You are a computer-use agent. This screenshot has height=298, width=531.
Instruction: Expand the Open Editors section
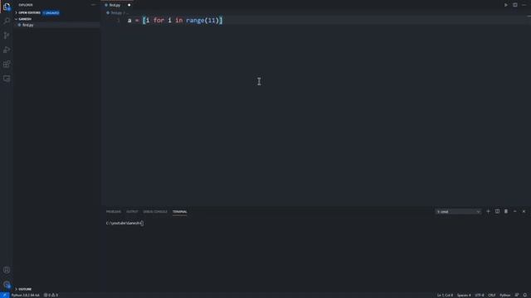click(x=29, y=13)
